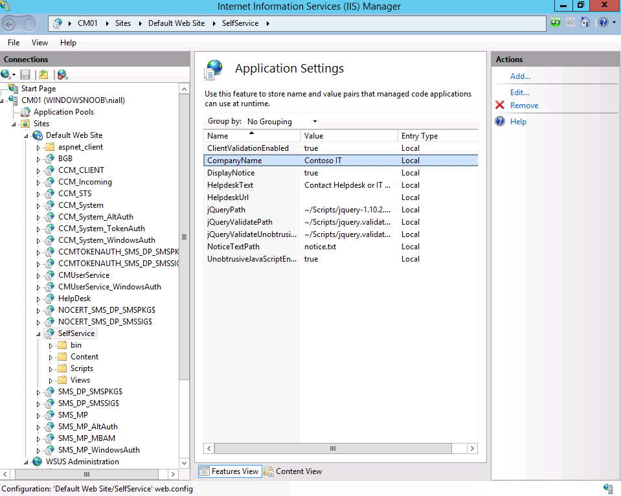
Task: Sort by the Entry Type column header
Action: coord(438,136)
